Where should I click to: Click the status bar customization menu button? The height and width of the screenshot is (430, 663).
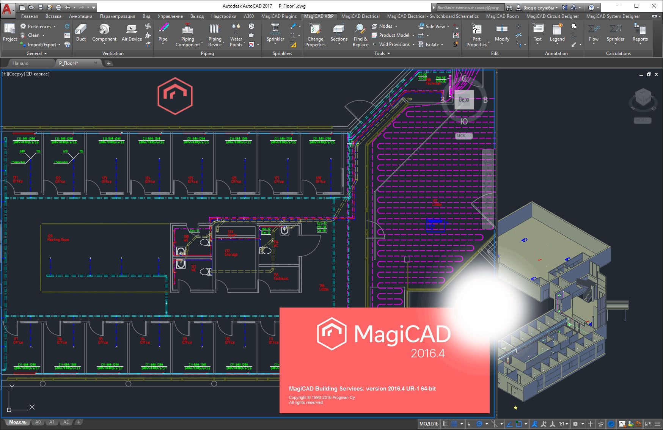point(657,424)
